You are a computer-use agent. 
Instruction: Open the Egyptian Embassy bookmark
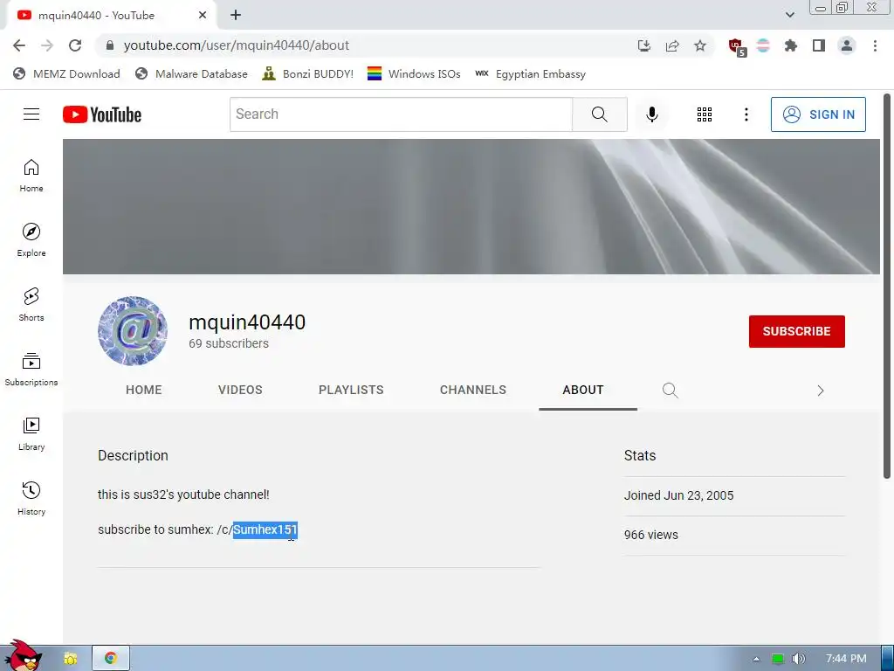(530, 74)
